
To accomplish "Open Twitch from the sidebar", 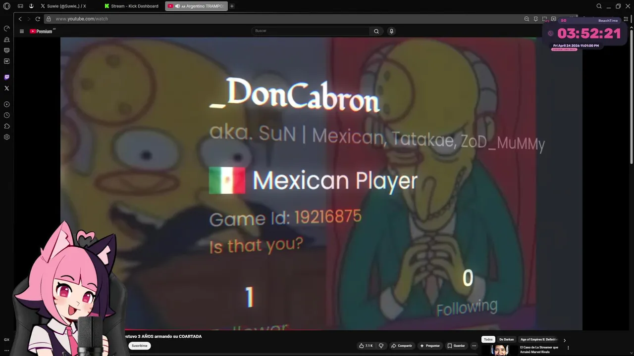I will point(6,77).
